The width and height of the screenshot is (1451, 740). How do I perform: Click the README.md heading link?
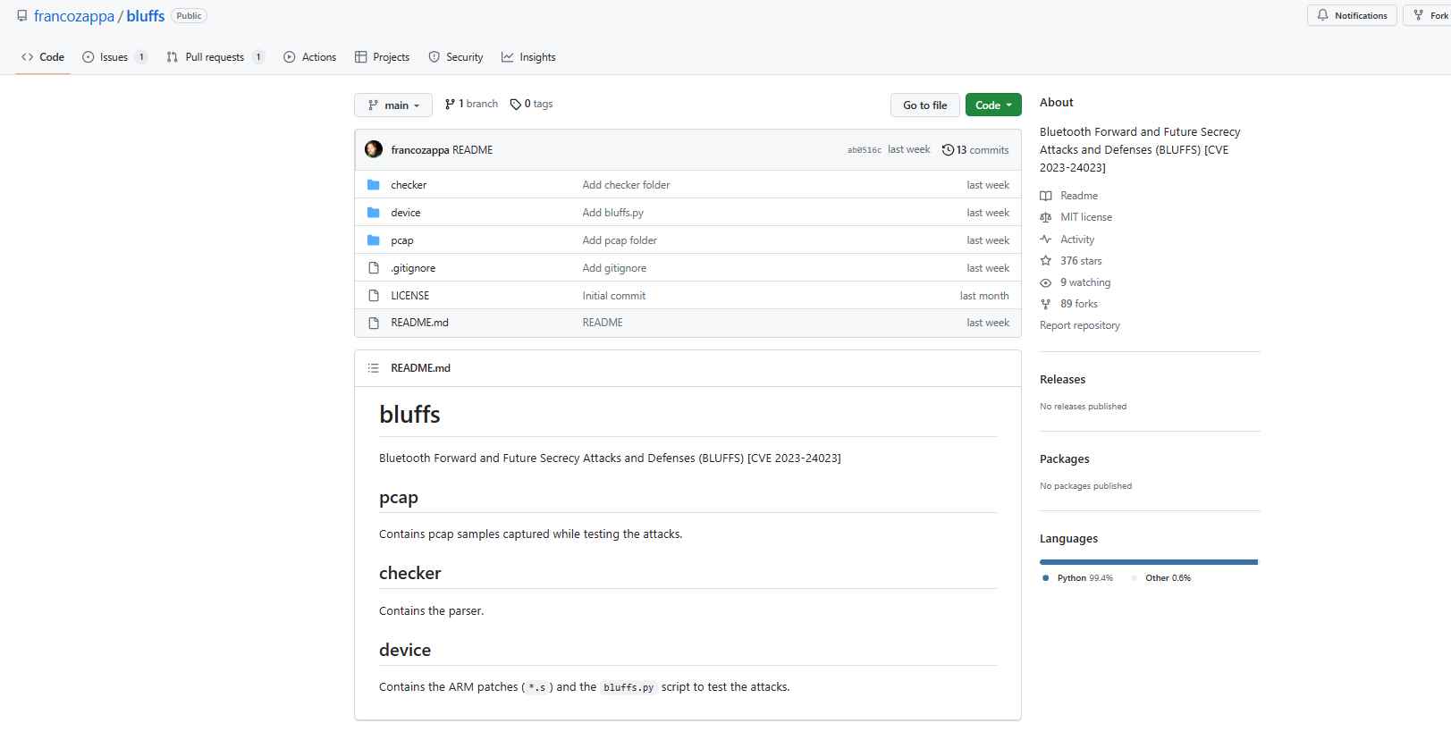click(x=420, y=368)
